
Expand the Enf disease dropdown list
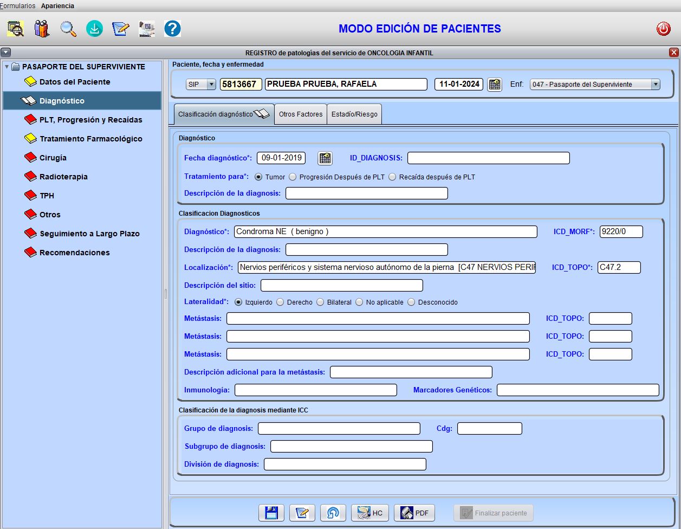tap(655, 85)
